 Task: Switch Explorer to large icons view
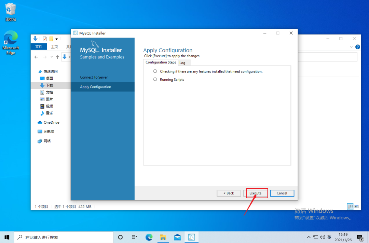point(356,206)
